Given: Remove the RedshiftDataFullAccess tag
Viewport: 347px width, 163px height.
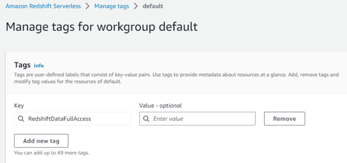Looking at the screenshot, I should pyautogui.click(x=285, y=119).
